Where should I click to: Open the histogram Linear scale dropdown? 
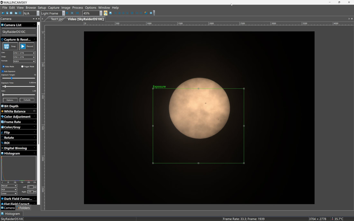(x=9, y=193)
